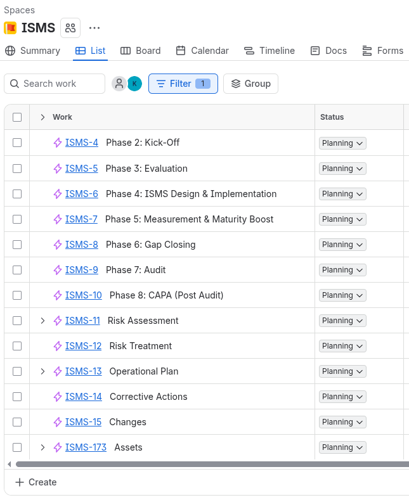409x500 pixels.
Task: Tick the select-all checkbox in the header
Action: (x=17, y=117)
